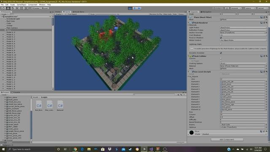Toggle the Gen Level script enabled checkbox
This screenshot has height=152, width=270.
click(x=193, y=71)
